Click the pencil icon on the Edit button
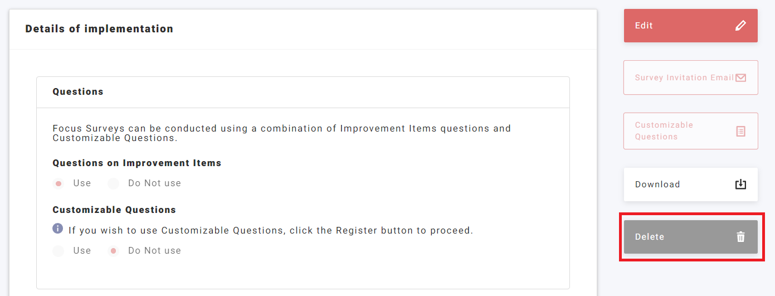 point(740,26)
